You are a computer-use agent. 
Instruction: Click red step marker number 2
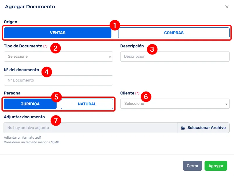click(x=55, y=48)
